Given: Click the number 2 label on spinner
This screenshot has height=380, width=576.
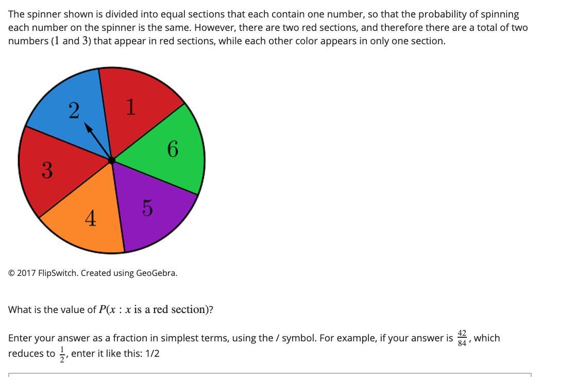Looking at the screenshot, I should (x=74, y=111).
